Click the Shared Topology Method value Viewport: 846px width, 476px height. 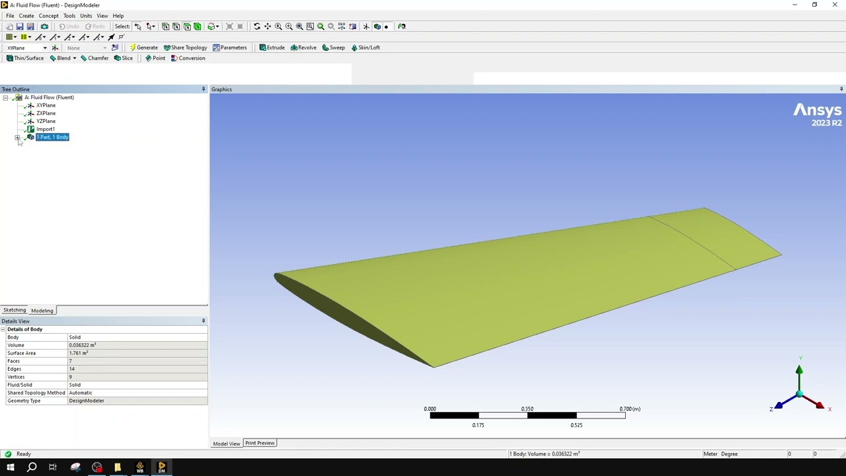pos(137,393)
